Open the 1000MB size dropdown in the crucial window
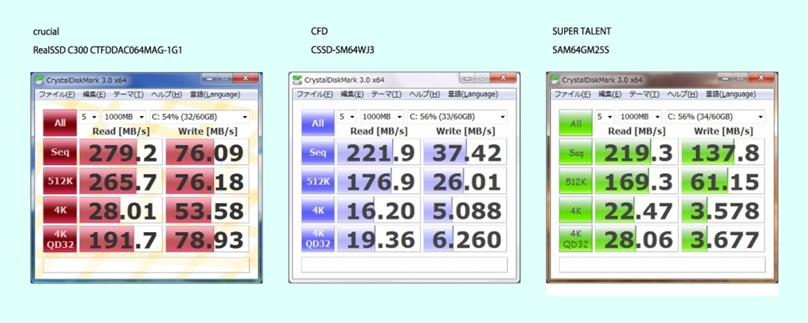Viewport: 808px width, 323px height. click(x=124, y=117)
